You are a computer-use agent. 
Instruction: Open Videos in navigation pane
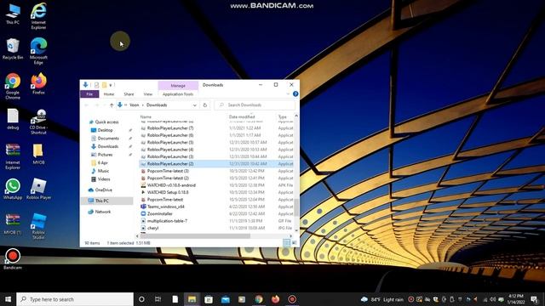(x=104, y=179)
